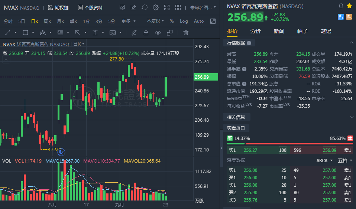Image resolution: width=356 pixels, height=209 pixels.
Task: Click the help icon beside 总市值
Action: [x=244, y=84]
